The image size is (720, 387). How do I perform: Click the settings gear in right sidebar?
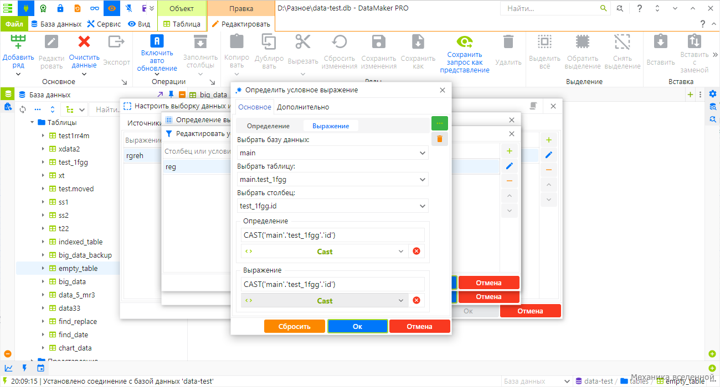[x=713, y=94]
